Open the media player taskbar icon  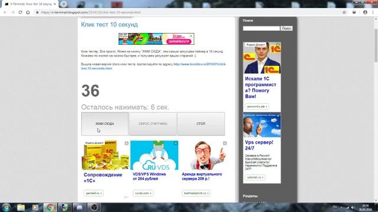(x=35, y=207)
